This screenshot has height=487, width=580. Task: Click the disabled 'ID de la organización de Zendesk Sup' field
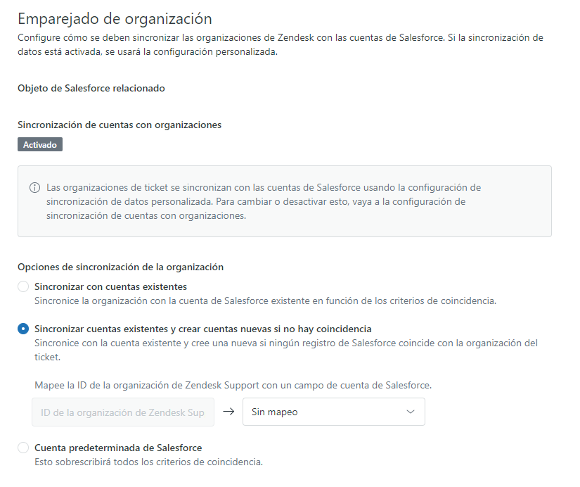(x=123, y=412)
